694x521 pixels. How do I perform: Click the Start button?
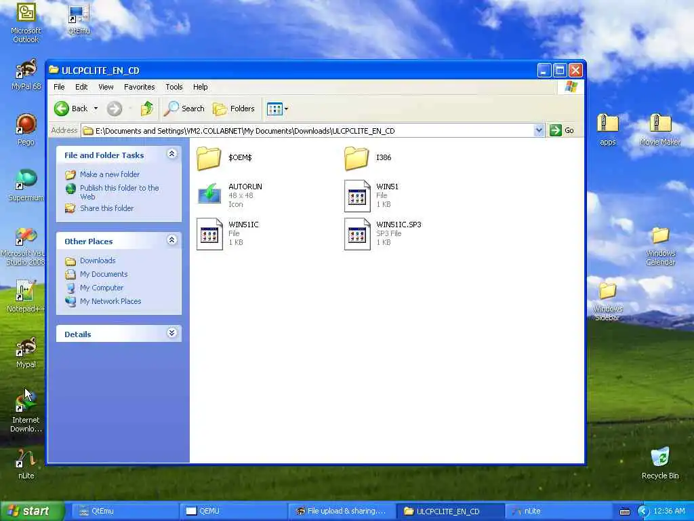pos(32,512)
